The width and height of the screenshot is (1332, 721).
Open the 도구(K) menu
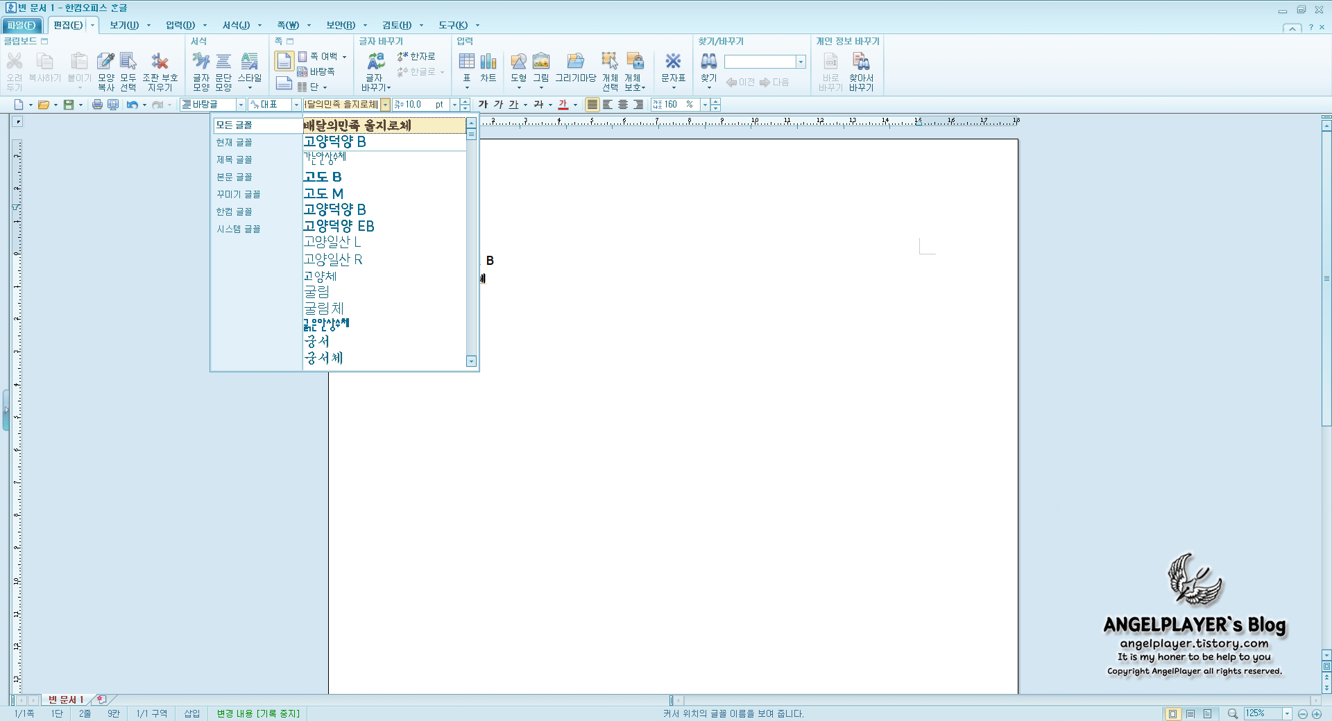(x=453, y=25)
